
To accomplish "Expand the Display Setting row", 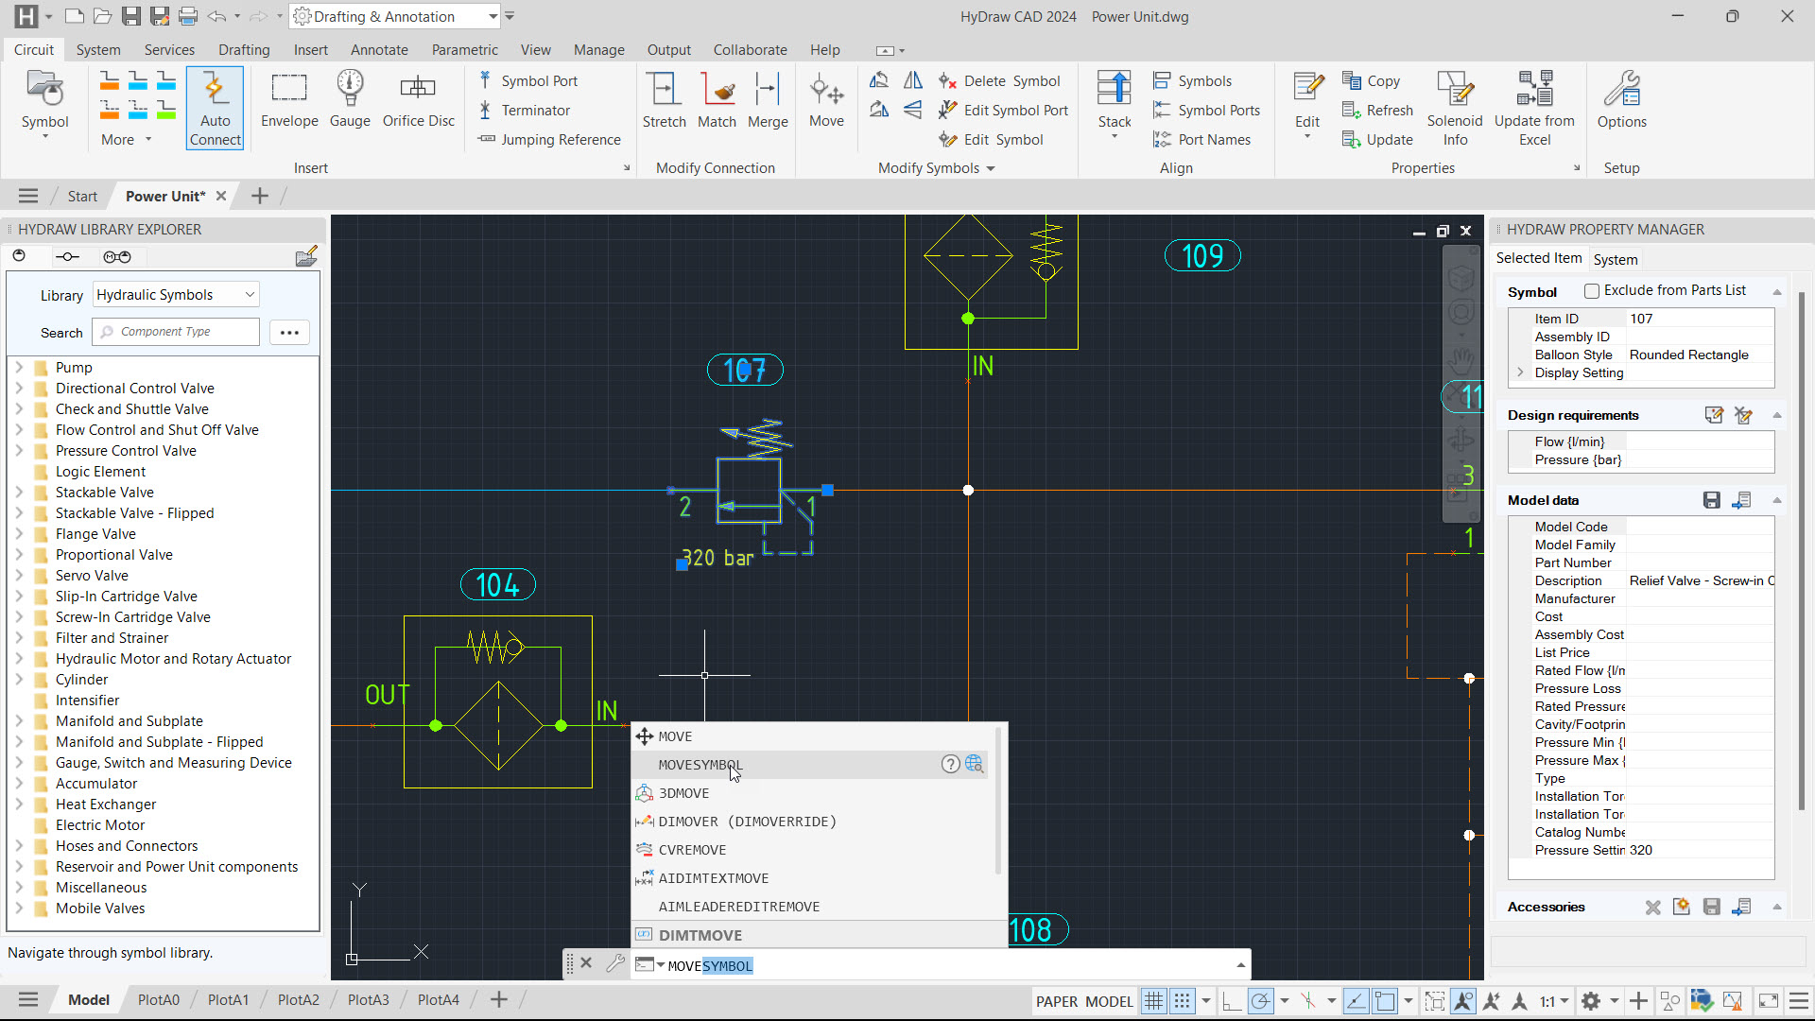I will [1520, 372].
